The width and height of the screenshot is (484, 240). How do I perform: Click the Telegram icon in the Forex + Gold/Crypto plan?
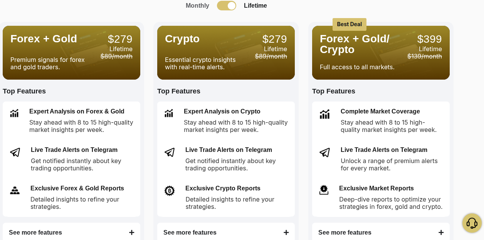point(324,152)
